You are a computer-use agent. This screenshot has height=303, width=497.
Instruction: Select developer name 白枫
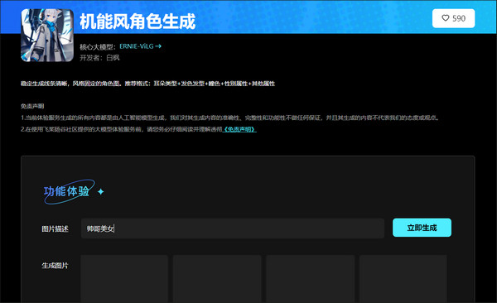pyautogui.click(x=113, y=58)
